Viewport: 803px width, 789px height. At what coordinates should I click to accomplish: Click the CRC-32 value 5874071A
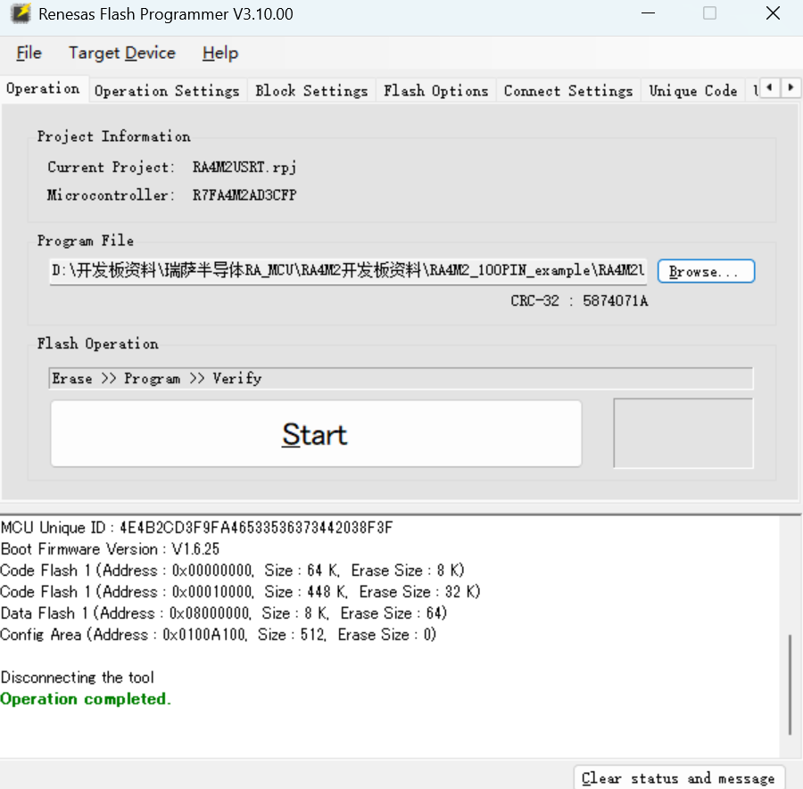[x=615, y=300]
